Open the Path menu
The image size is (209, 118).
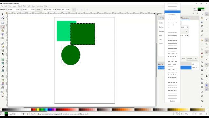point(24,6)
